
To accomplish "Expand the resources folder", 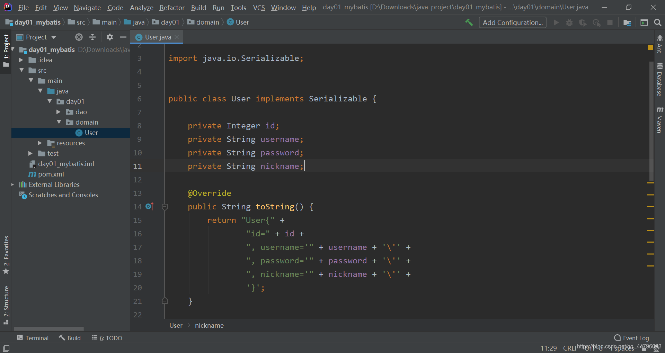I will (x=40, y=143).
